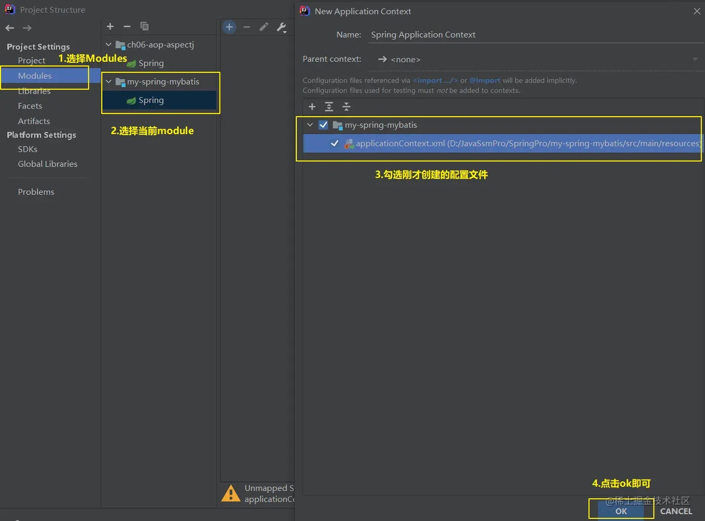Open the Problems section
Screen dimensions: 705x521
click(x=36, y=192)
